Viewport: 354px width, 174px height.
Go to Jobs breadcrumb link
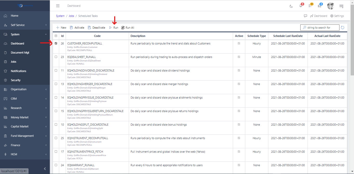(x=71, y=16)
